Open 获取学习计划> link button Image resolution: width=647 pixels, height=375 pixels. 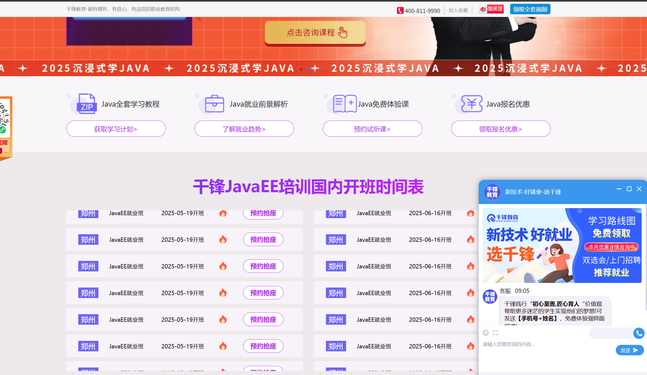(x=116, y=129)
